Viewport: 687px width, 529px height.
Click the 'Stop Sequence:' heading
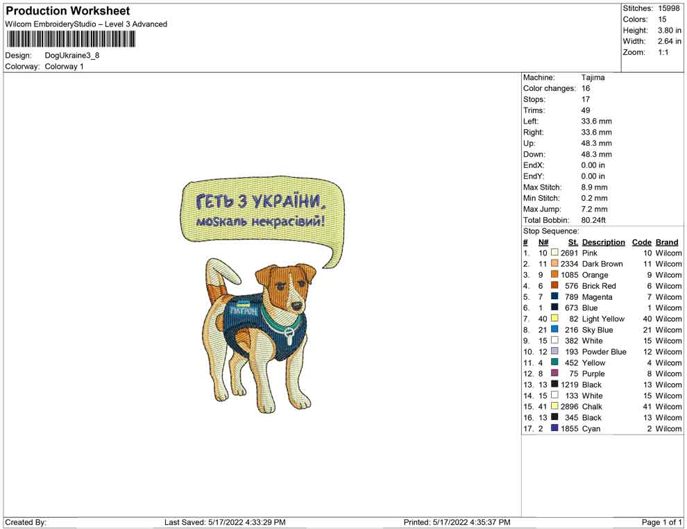tap(551, 231)
